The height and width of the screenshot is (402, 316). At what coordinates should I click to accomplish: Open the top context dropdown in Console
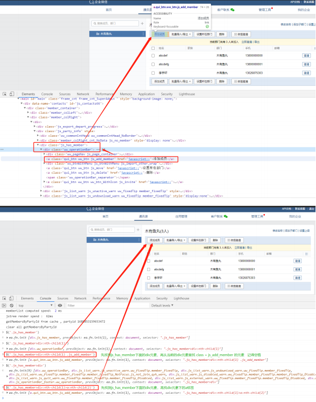click(36, 305)
